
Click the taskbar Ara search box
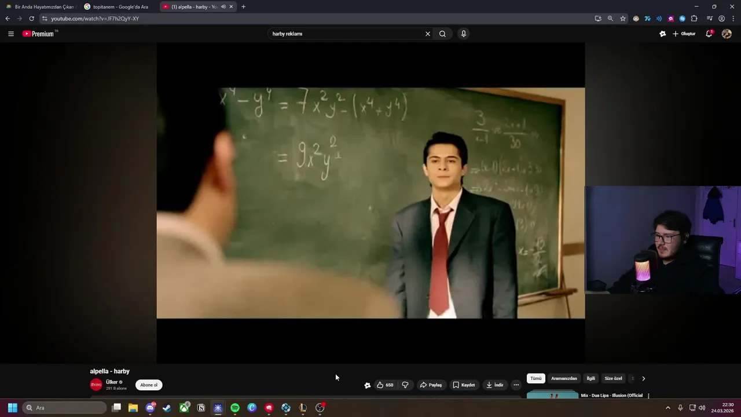[x=65, y=408]
